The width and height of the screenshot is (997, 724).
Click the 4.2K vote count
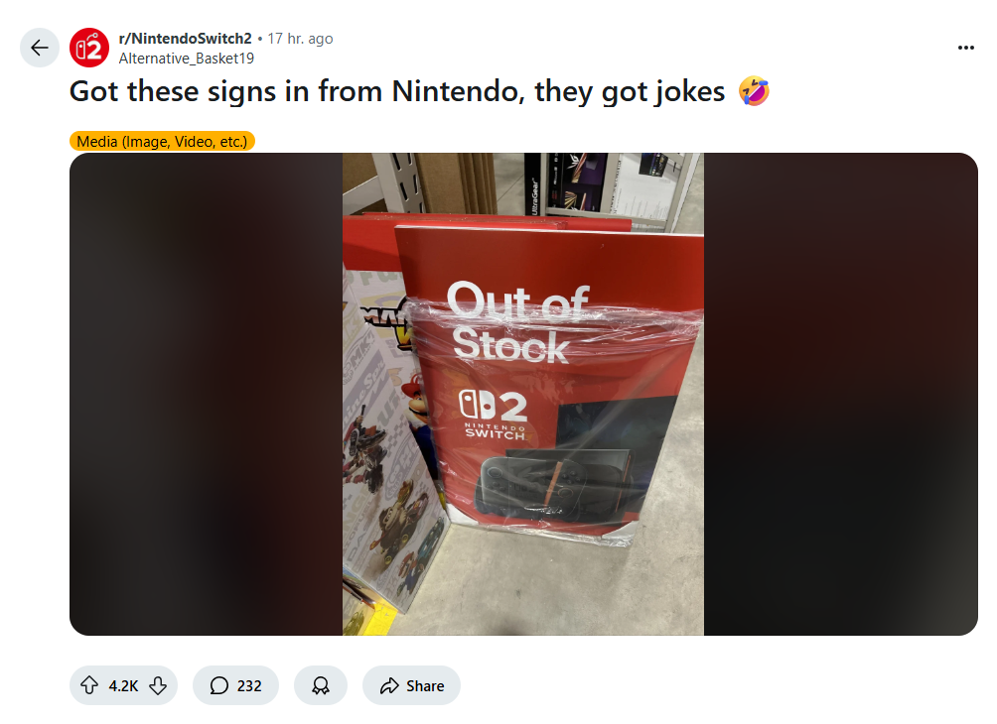[123, 685]
